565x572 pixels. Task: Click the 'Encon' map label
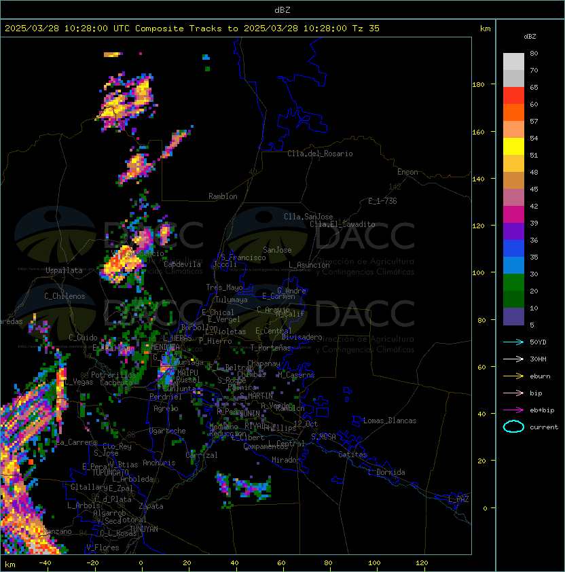(407, 172)
